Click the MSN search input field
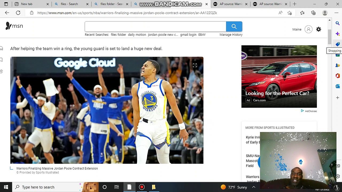This screenshot has height=192, width=342. coord(156,26)
